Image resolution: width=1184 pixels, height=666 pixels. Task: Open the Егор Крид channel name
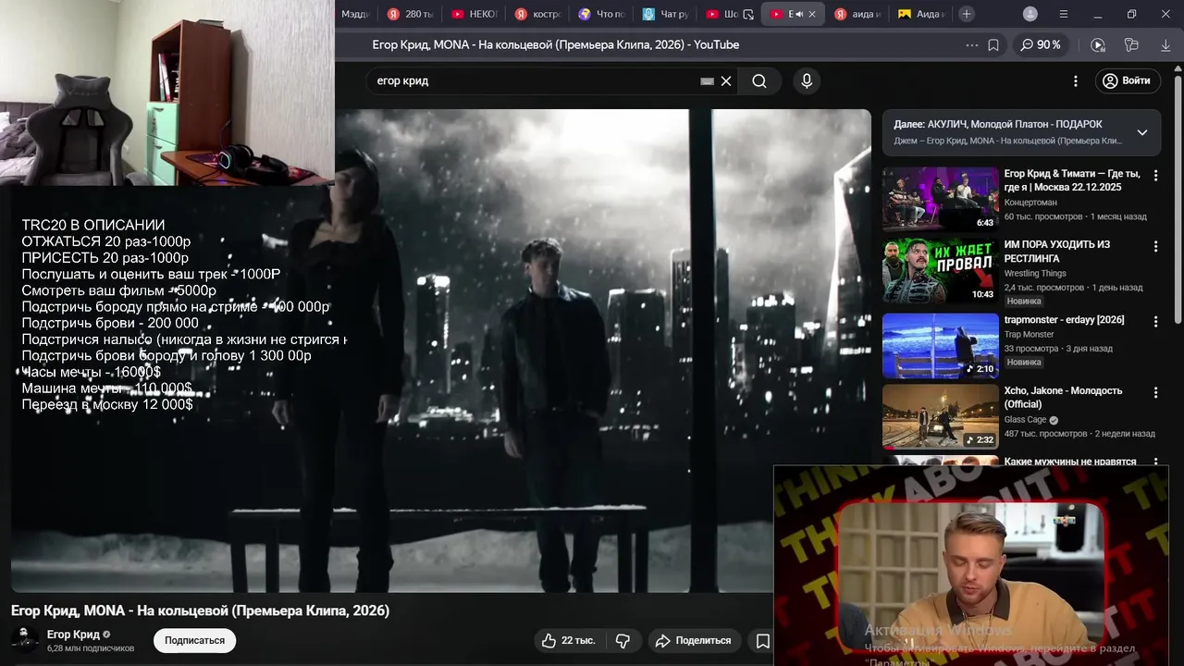[73, 635]
